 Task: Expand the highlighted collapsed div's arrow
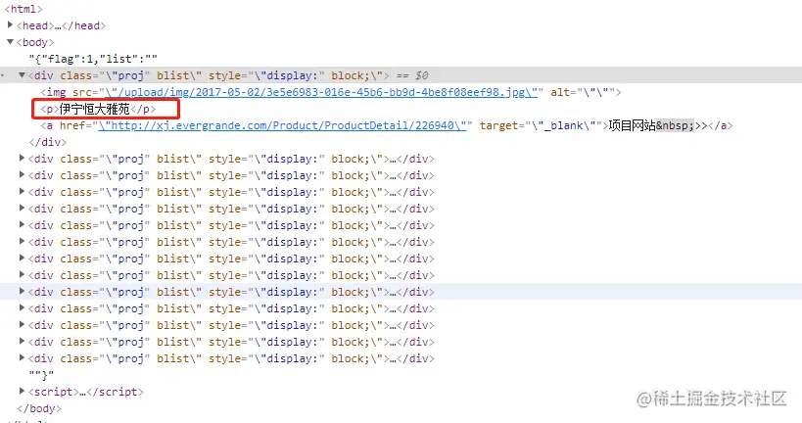[x=22, y=291]
